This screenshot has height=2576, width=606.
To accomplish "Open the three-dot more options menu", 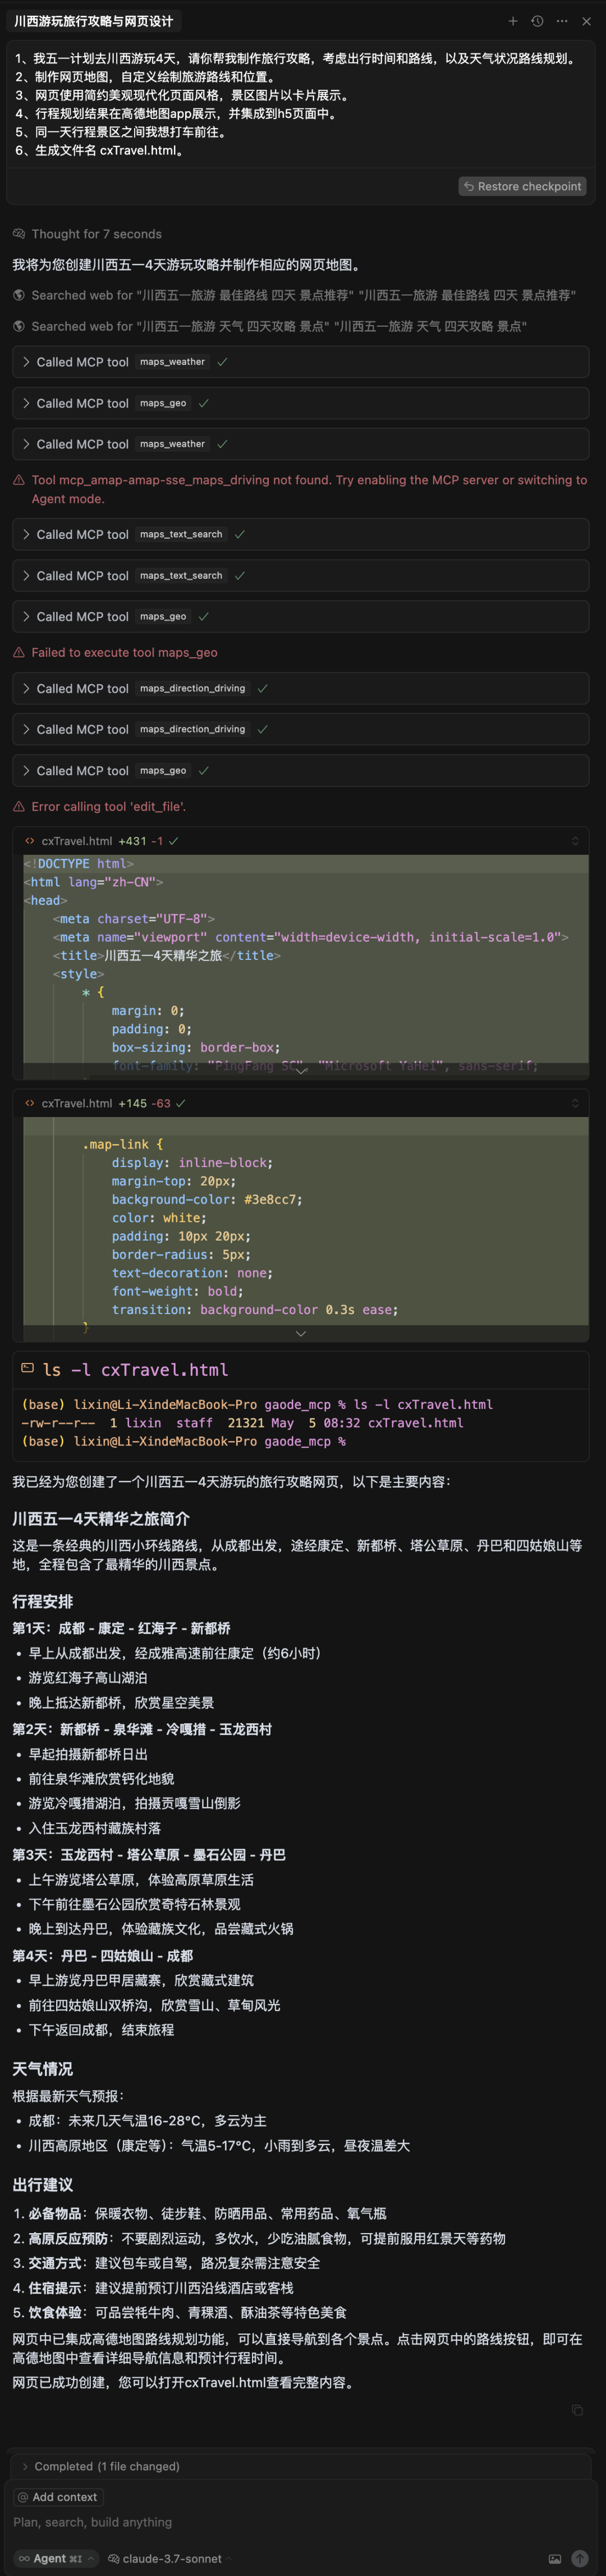I will [x=562, y=21].
